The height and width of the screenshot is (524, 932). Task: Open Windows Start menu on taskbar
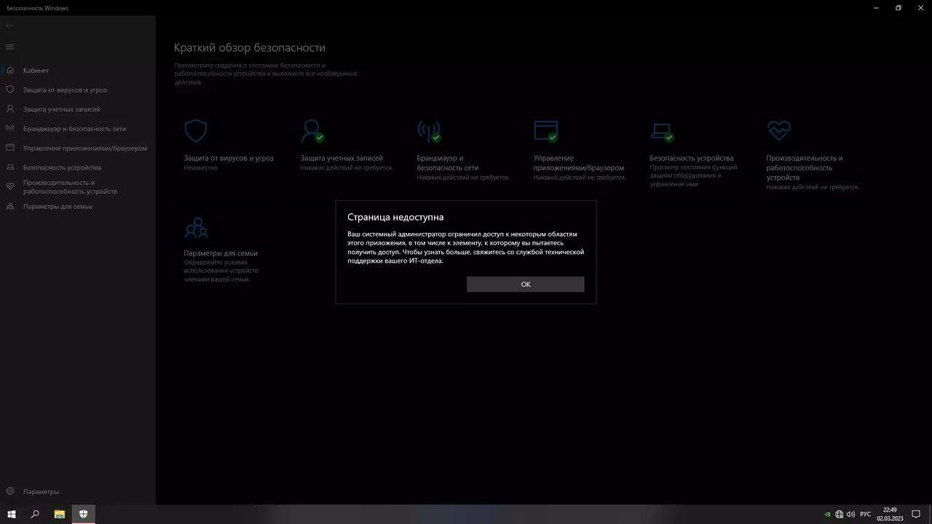coord(12,515)
